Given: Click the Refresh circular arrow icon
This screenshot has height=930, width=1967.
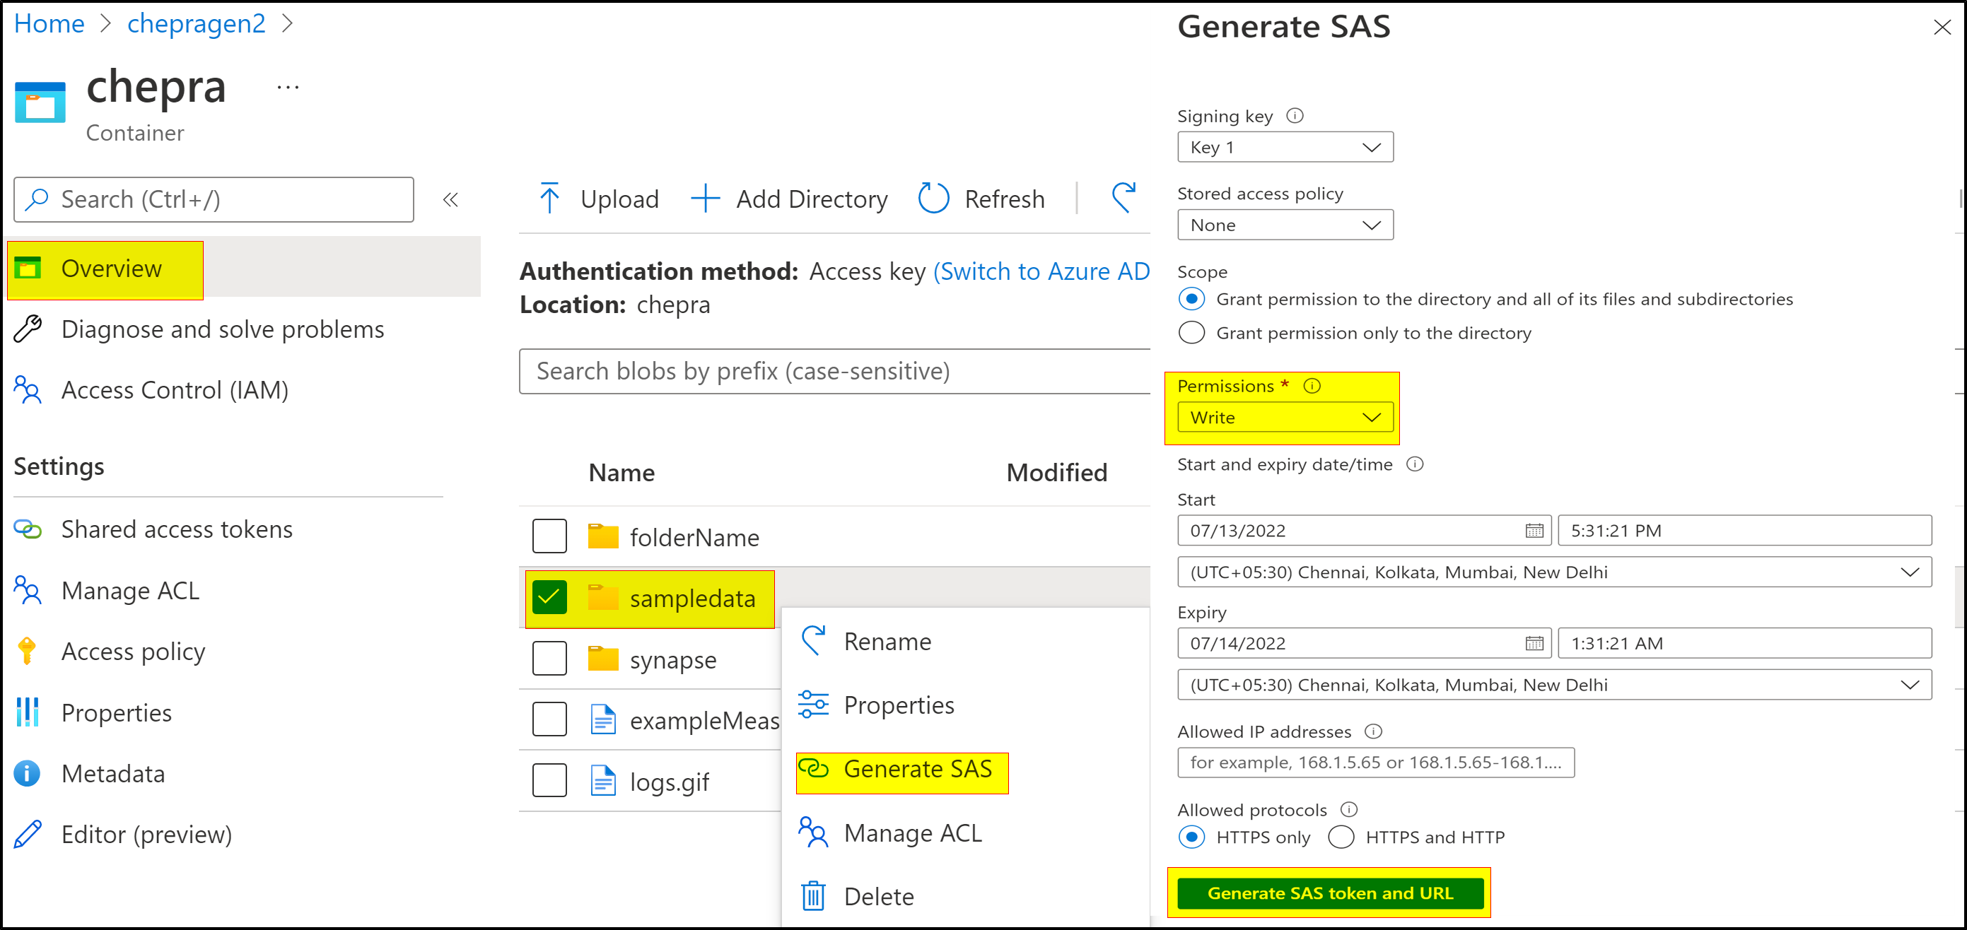Looking at the screenshot, I should 933,199.
